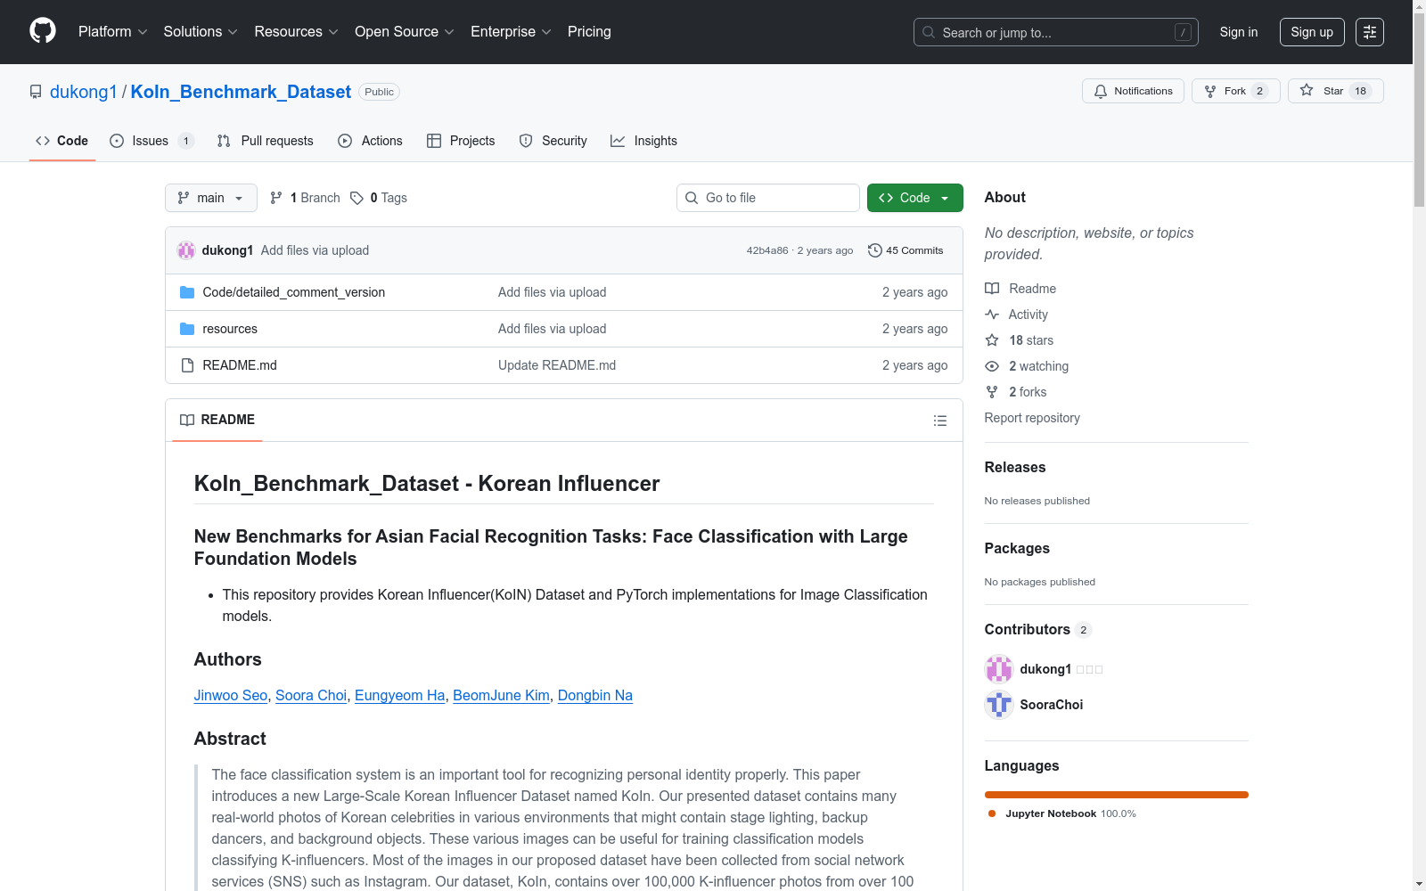The height and width of the screenshot is (891, 1426).
Task: Click the resources folder icon
Action: click(x=187, y=329)
